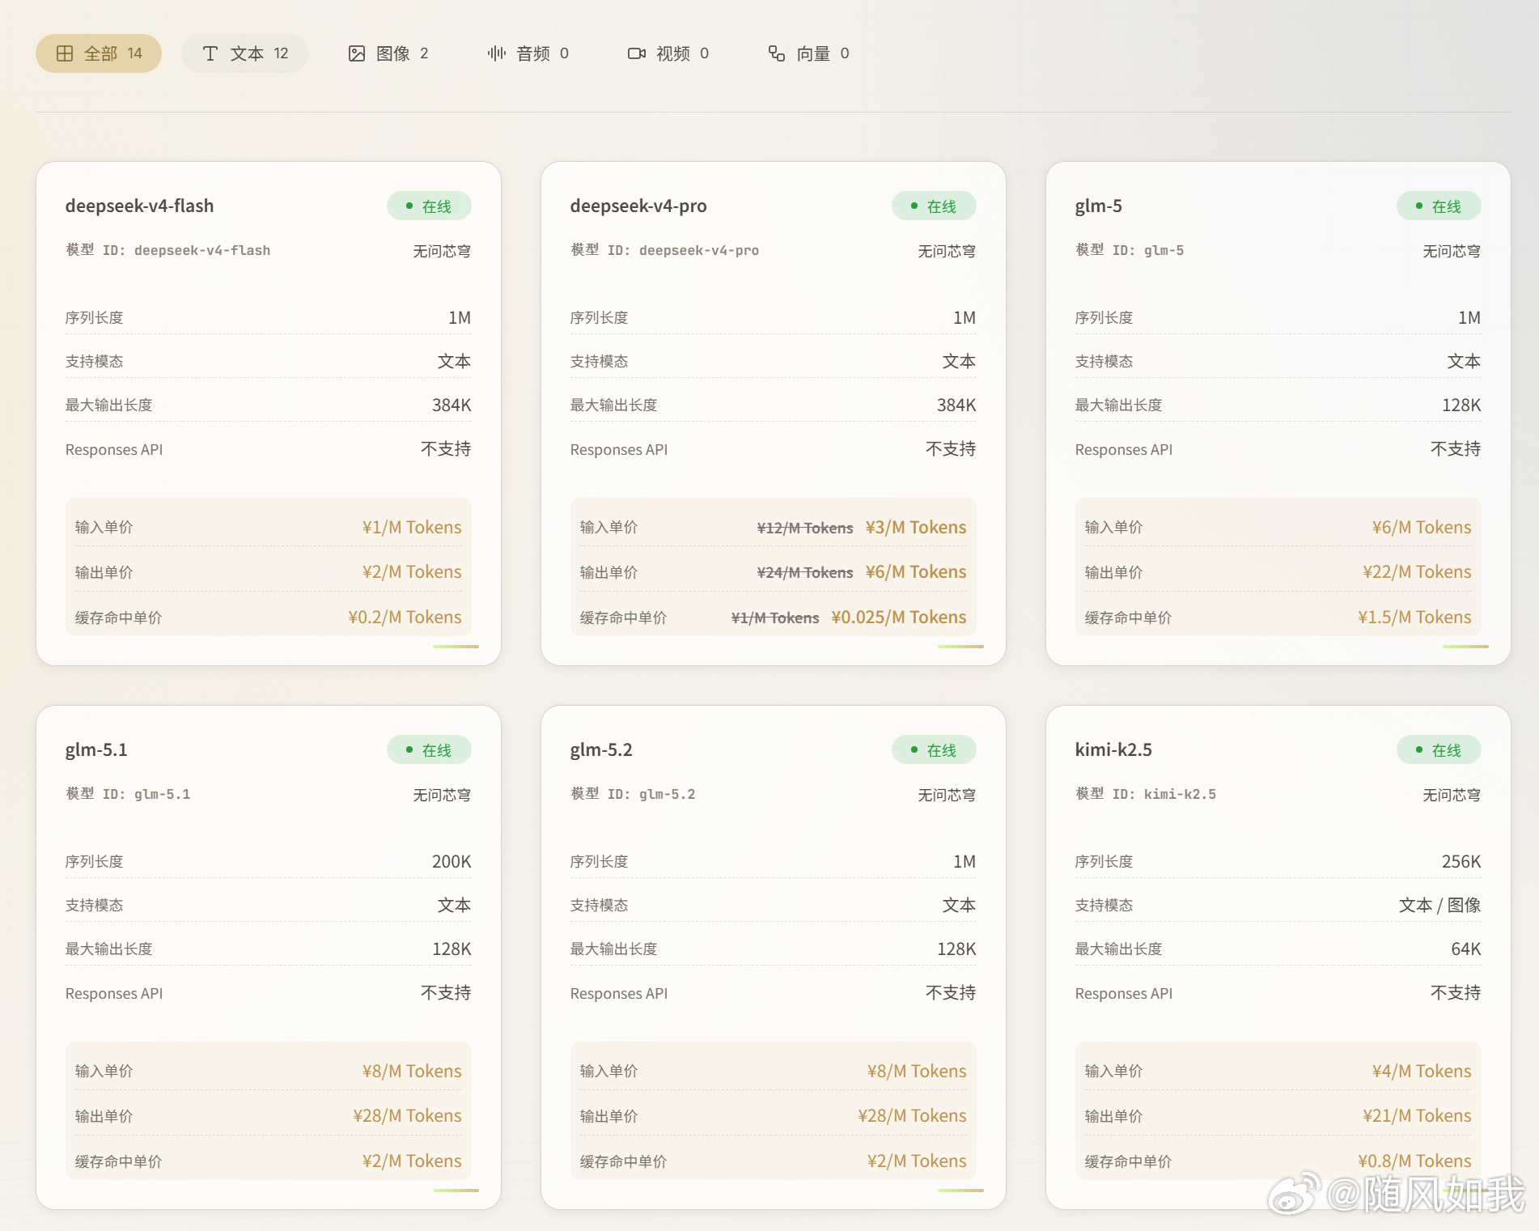Click 无问芯穹 provider on glm-5.2 card
Viewport: 1539px width, 1231px height.
(947, 795)
